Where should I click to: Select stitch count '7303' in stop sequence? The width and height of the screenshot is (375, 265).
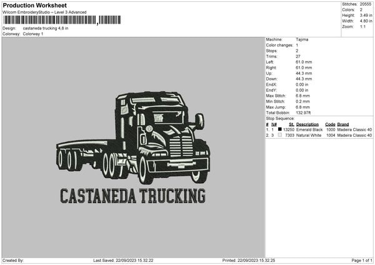(x=289, y=136)
